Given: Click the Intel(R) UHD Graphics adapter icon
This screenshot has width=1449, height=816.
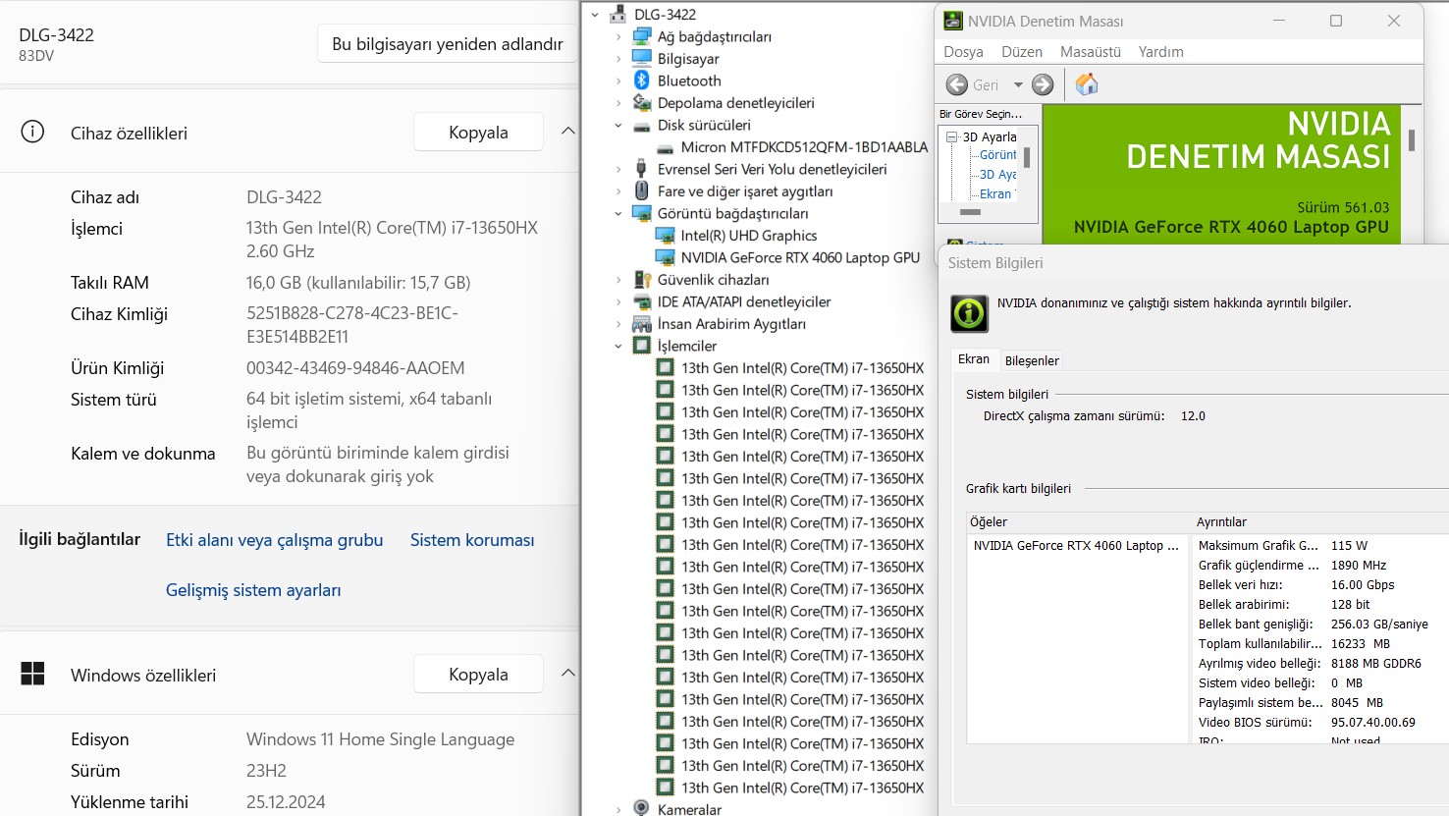Looking at the screenshot, I should (x=666, y=235).
